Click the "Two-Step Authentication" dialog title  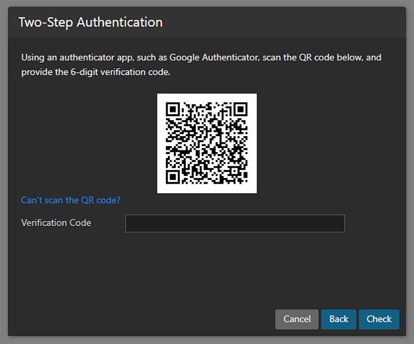(90, 22)
